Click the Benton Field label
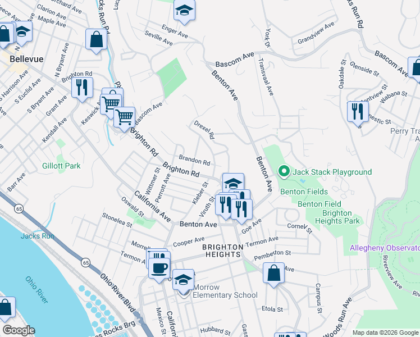Image resolution: width=420 pixels, height=337 pixels. [319, 204]
